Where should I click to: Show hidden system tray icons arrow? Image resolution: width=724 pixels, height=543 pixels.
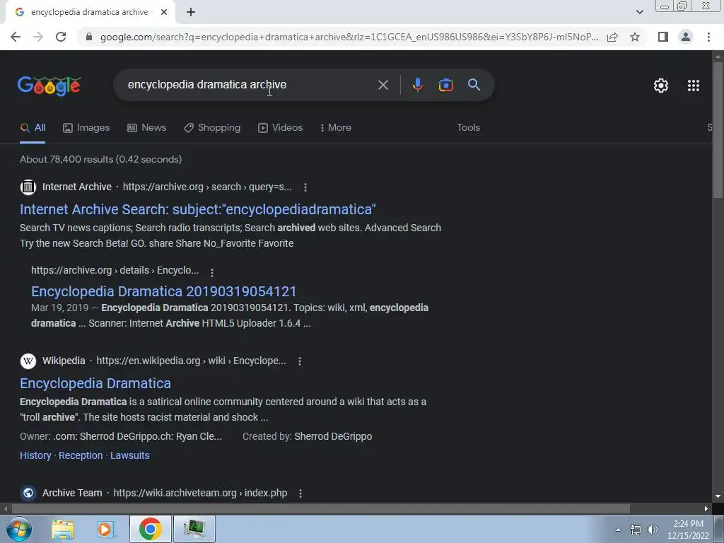pyautogui.click(x=618, y=530)
